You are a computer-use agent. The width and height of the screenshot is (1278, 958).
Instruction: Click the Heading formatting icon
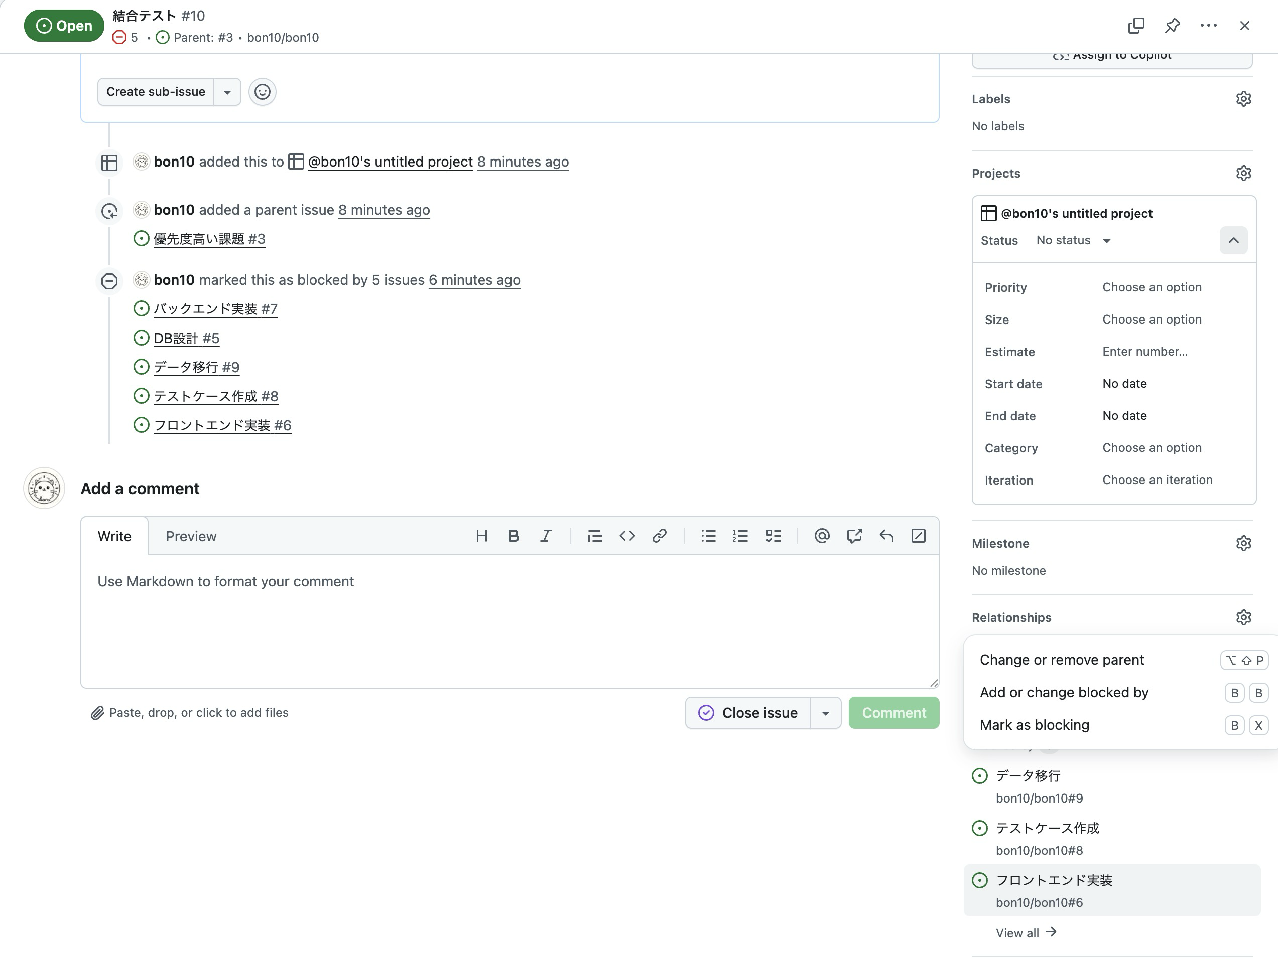tap(481, 536)
